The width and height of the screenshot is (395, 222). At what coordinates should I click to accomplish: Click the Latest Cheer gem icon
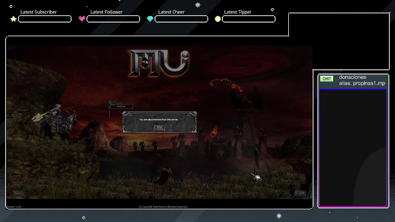[150, 19]
